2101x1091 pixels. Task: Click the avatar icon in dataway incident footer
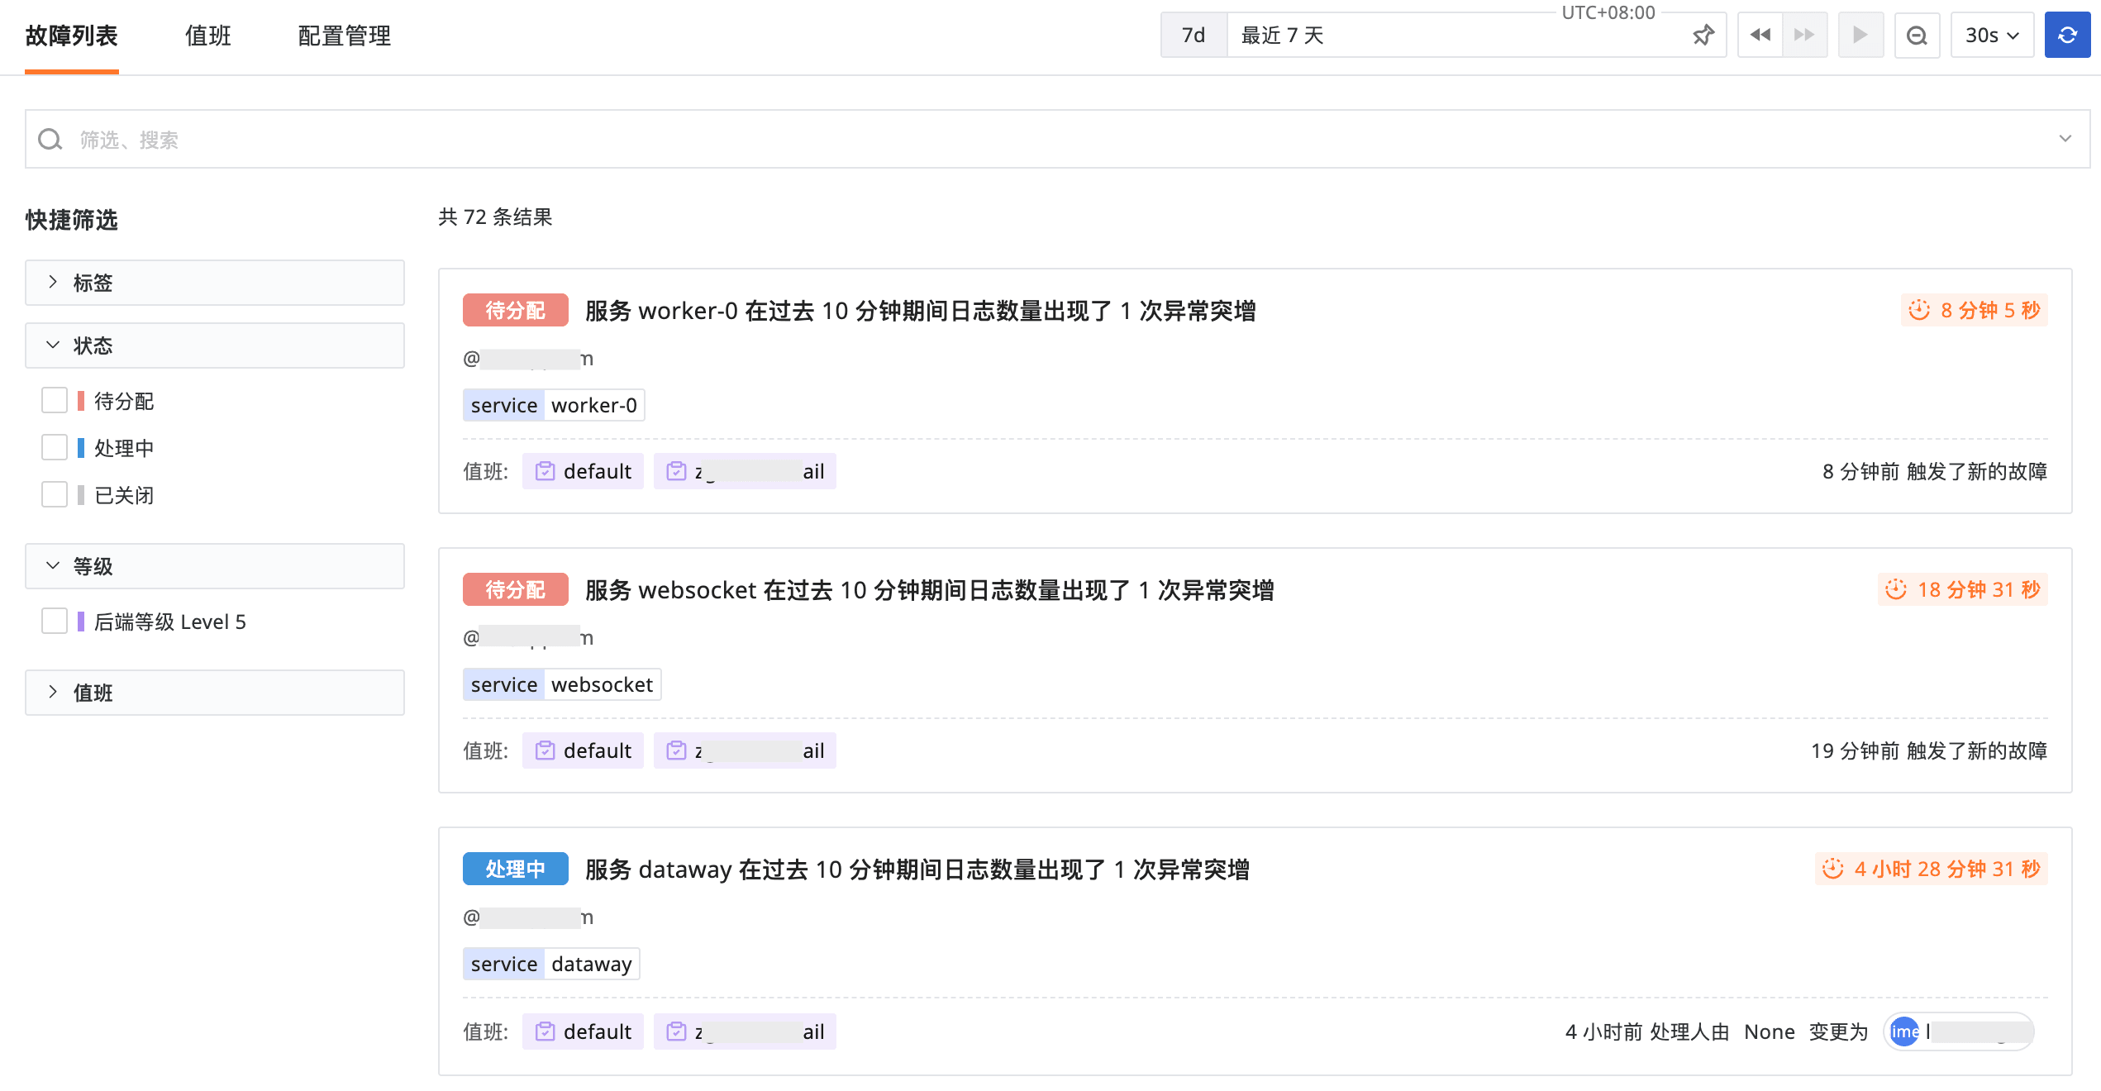1904,1031
